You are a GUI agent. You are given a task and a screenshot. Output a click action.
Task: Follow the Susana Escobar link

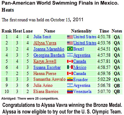point(47,67)
